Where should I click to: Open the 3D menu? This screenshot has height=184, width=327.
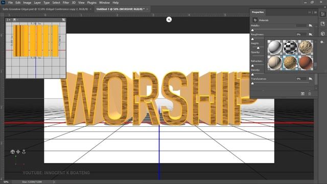tap(74, 3)
